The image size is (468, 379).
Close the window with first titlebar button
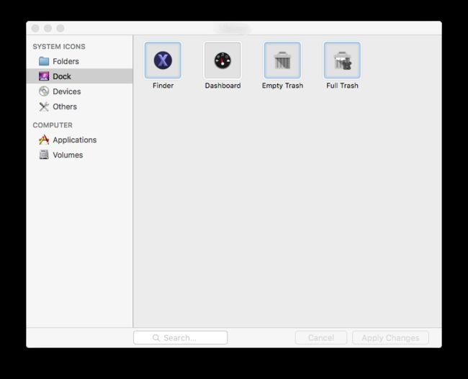point(35,28)
